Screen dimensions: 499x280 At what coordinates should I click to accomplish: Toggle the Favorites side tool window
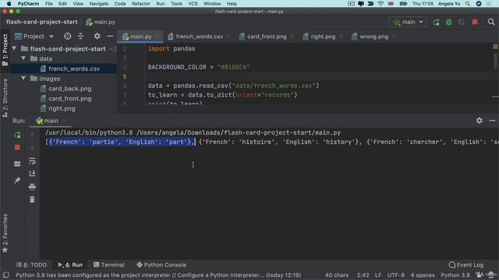(5, 233)
